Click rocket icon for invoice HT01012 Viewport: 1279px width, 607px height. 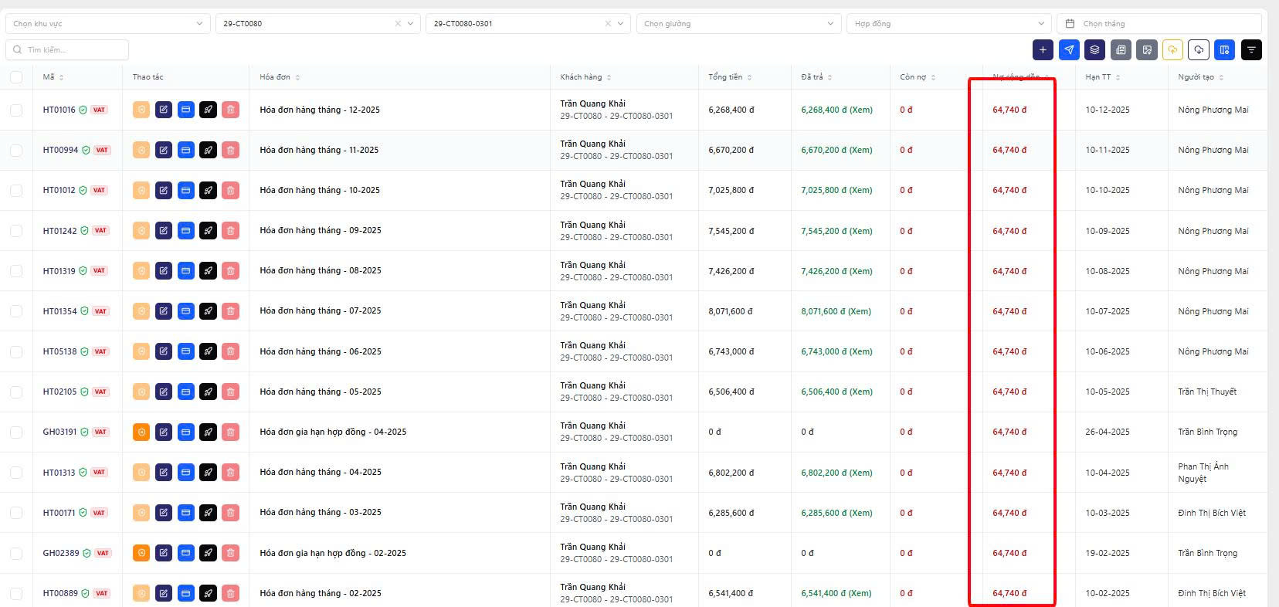[x=208, y=191]
